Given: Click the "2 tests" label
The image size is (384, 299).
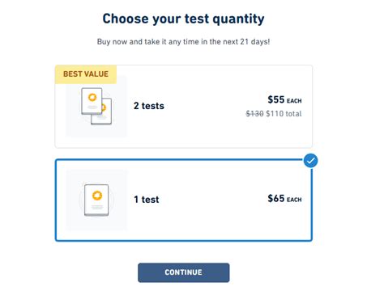Looking at the screenshot, I should [x=149, y=106].
